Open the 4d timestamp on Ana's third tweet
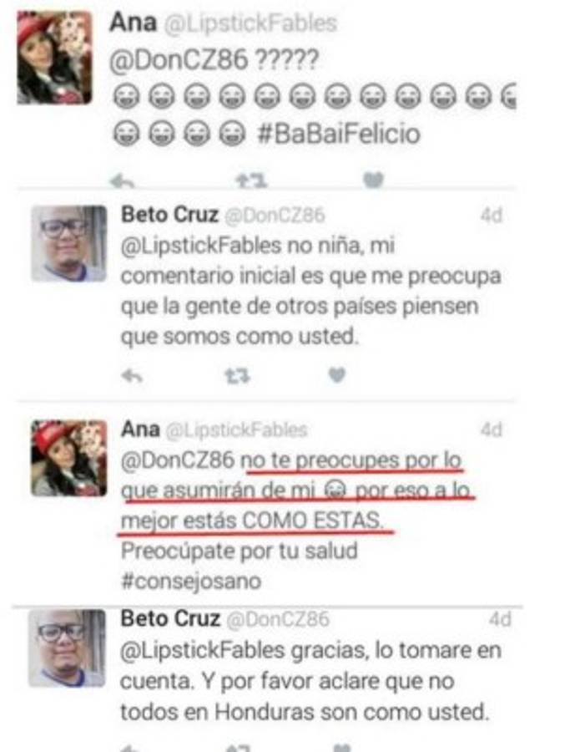The width and height of the screenshot is (580, 752). [492, 429]
